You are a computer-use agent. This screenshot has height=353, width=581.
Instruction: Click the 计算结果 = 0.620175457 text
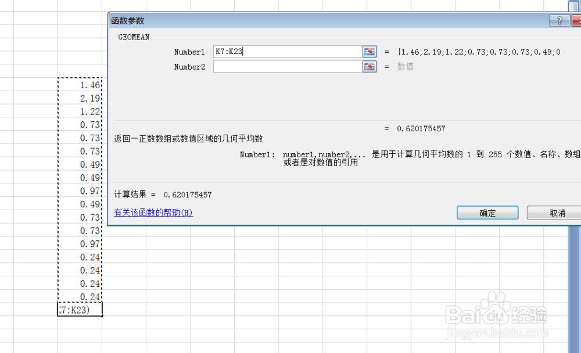pos(163,194)
